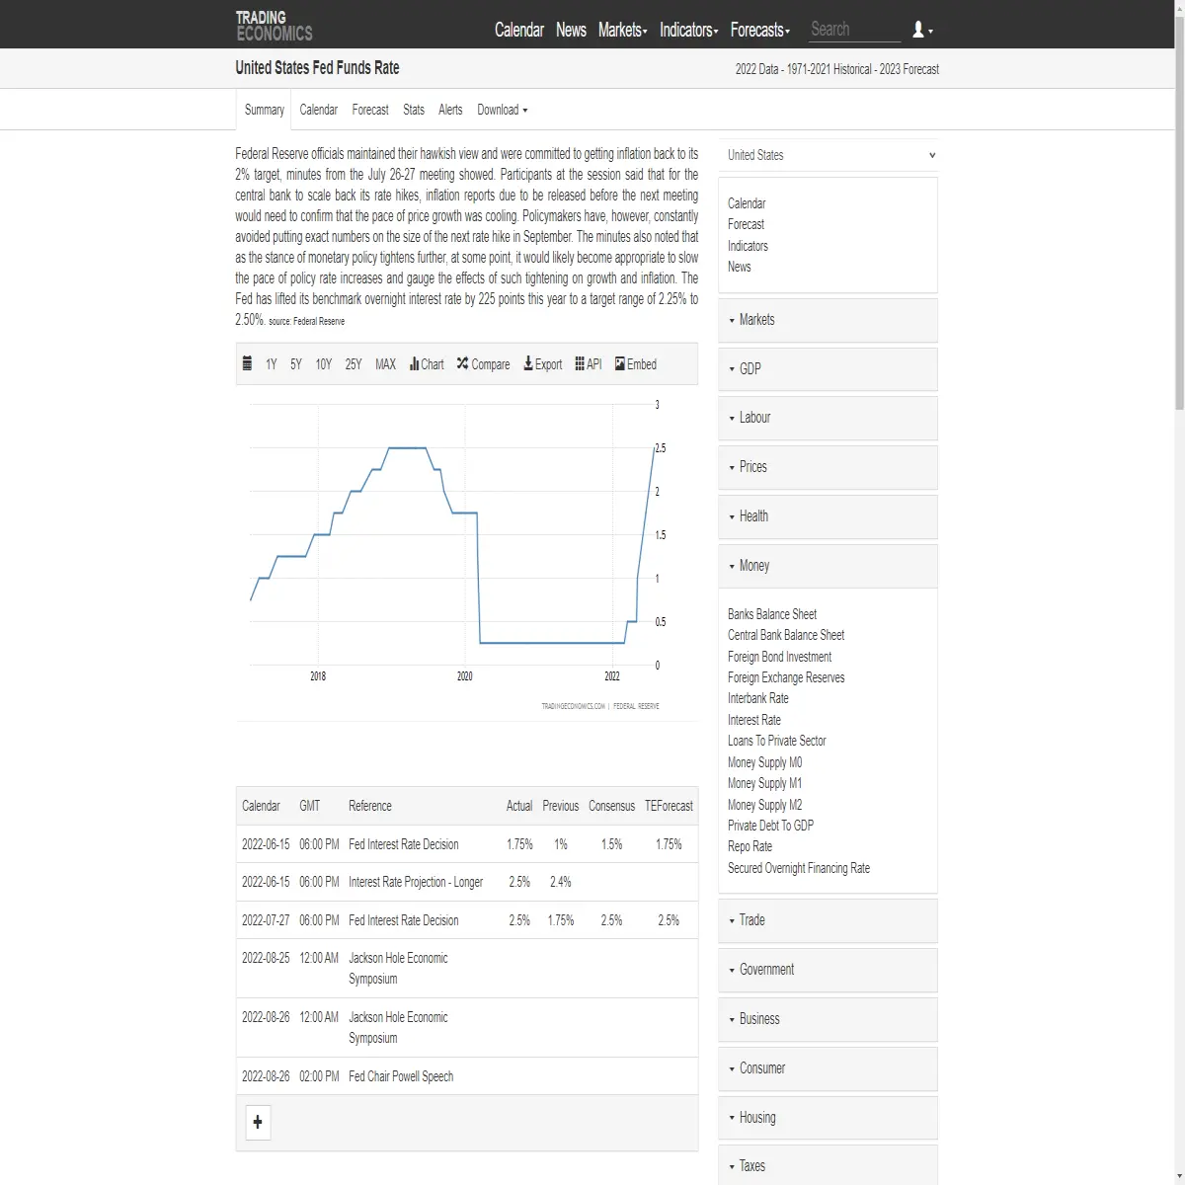Switch to the Alerts tab
1185x1185 pixels.
450,110
